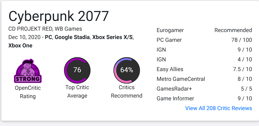The height and width of the screenshot is (126, 259).
Task: Select the GamesRadar+ review row
Action: (x=204, y=89)
